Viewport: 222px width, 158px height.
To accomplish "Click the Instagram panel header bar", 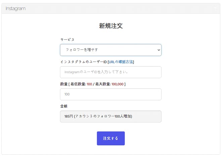I will tap(110, 8).
